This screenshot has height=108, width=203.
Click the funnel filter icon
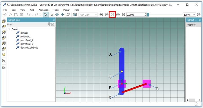(x=49, y=24)
